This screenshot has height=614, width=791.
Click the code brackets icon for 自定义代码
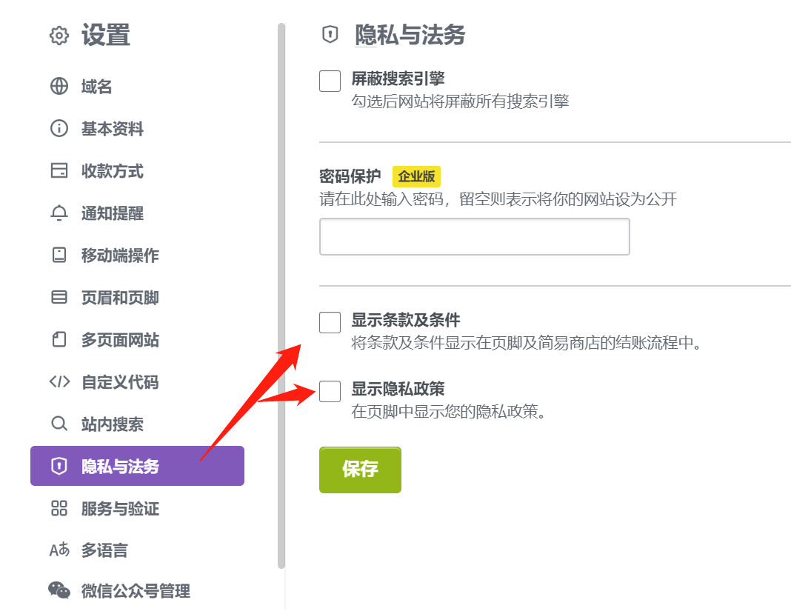click(59, 381)
